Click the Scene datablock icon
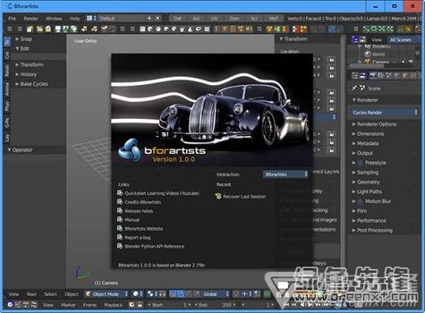 [x=362, y=88]
